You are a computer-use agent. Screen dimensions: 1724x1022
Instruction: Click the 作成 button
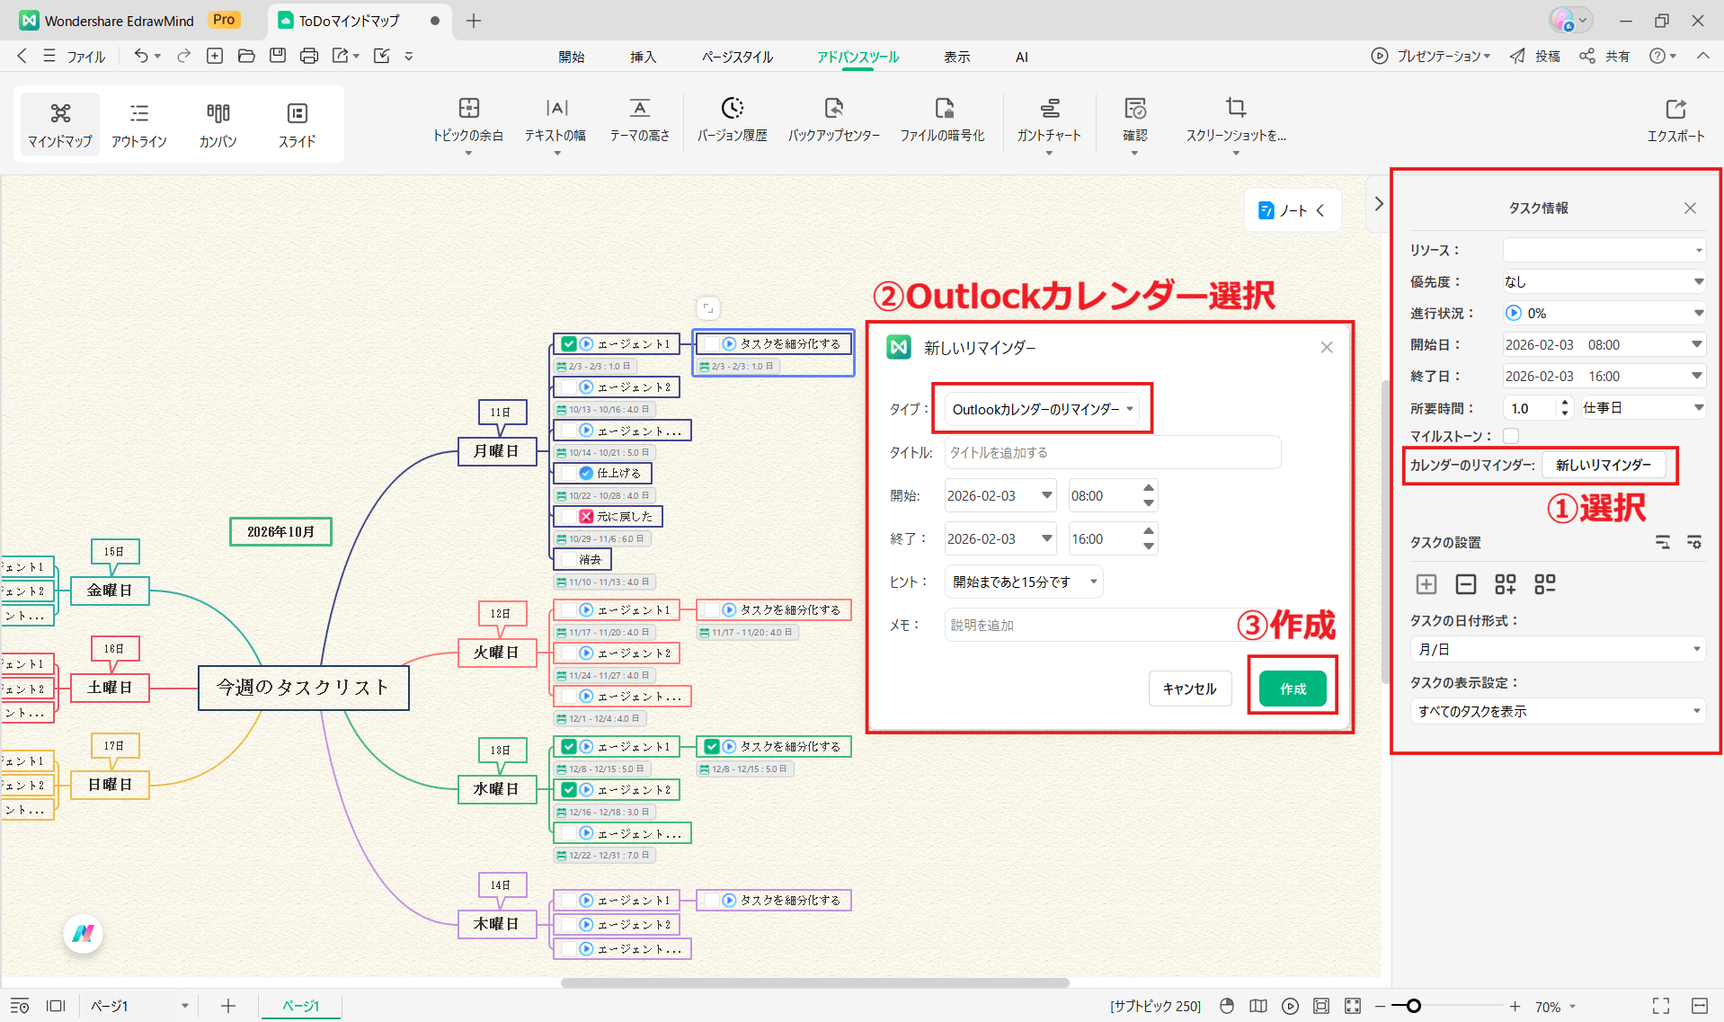click(x=1293, y=688)
